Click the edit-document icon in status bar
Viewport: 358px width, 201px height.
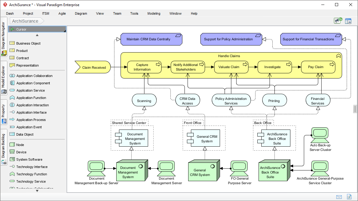point(349,197)
